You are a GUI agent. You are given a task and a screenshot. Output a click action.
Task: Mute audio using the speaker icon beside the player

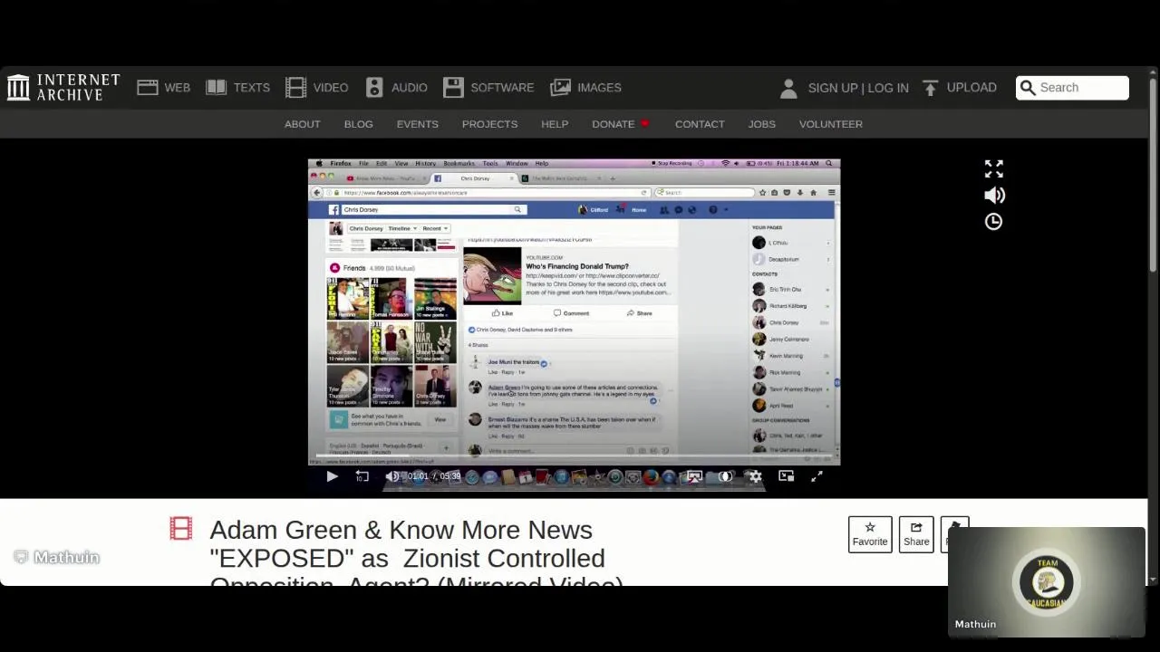[994, 195]
